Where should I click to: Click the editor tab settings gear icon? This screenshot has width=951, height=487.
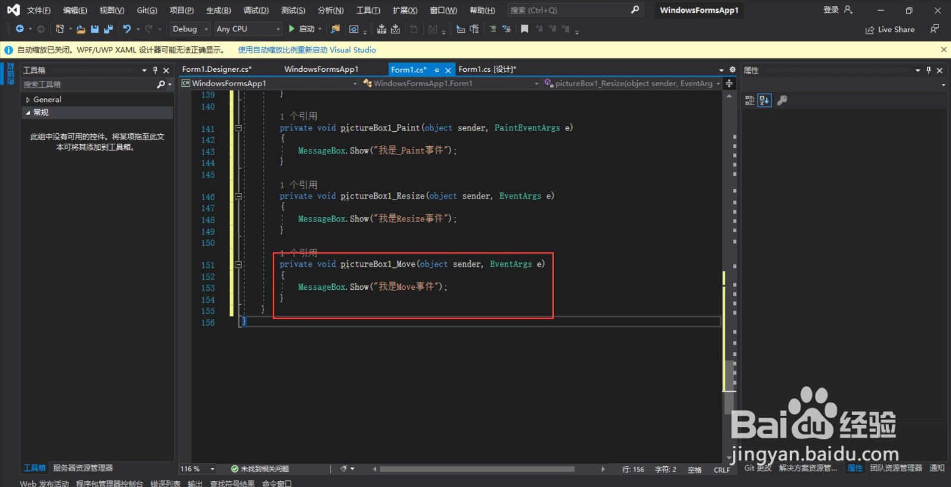[x=732, y=69]
